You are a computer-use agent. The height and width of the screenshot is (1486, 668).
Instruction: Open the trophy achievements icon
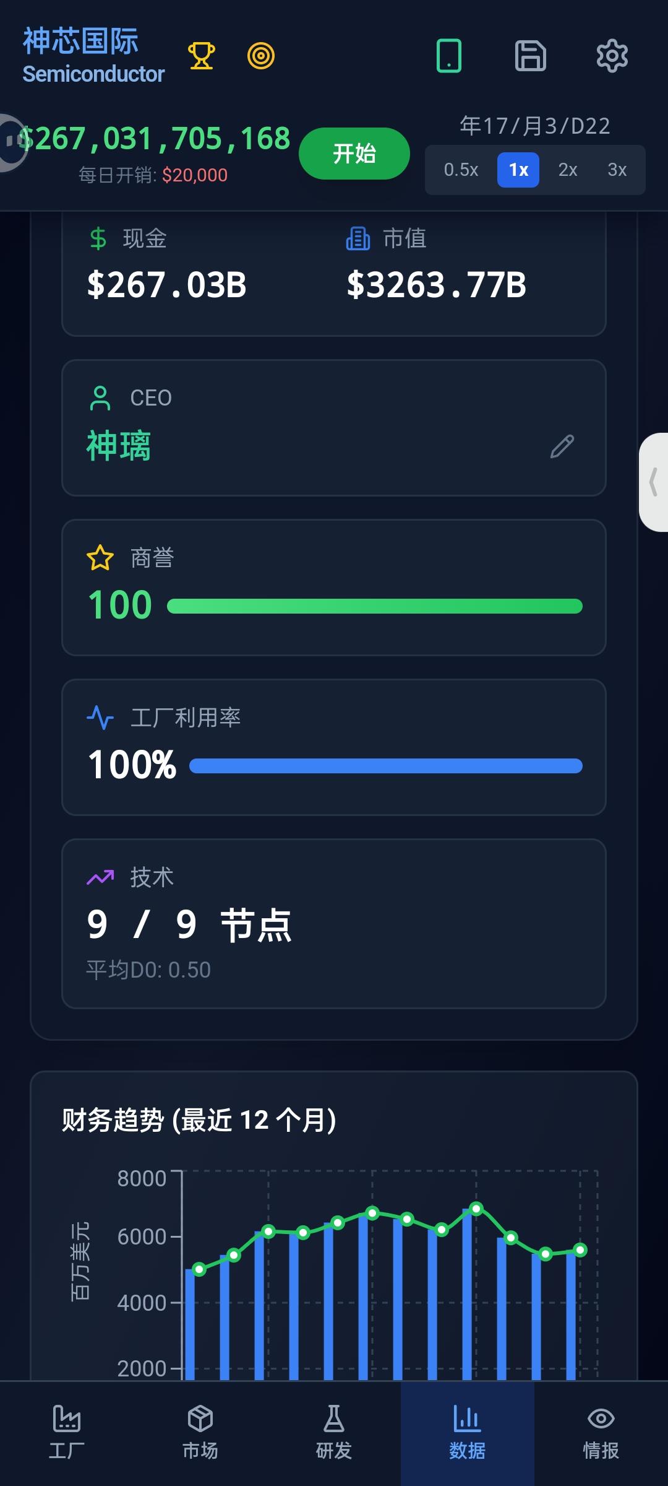[x=201, y=56]
